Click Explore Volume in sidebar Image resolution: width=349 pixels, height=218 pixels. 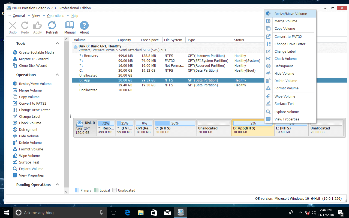click(x=31, y=169)
